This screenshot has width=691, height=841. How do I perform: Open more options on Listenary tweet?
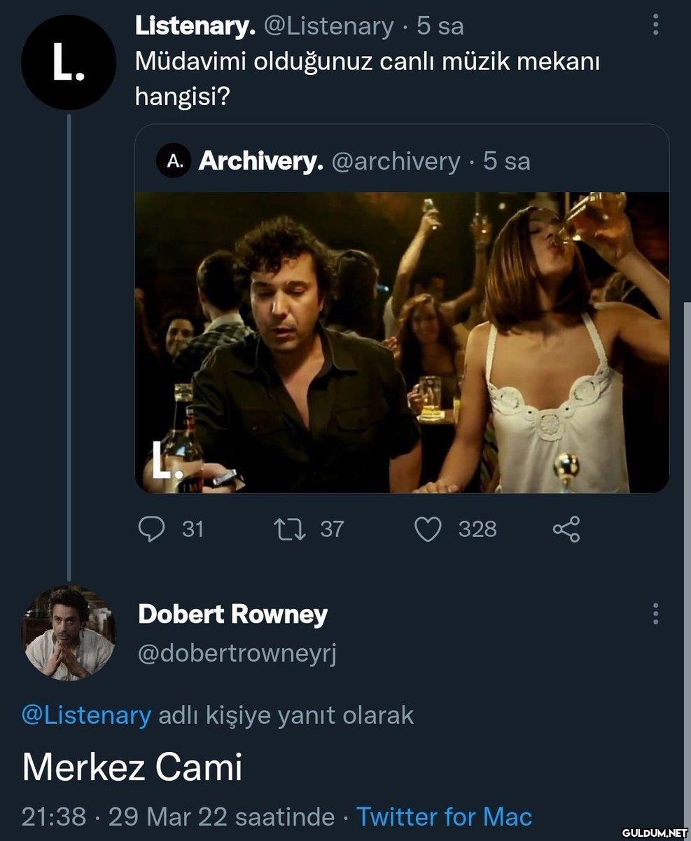(655, 26)
